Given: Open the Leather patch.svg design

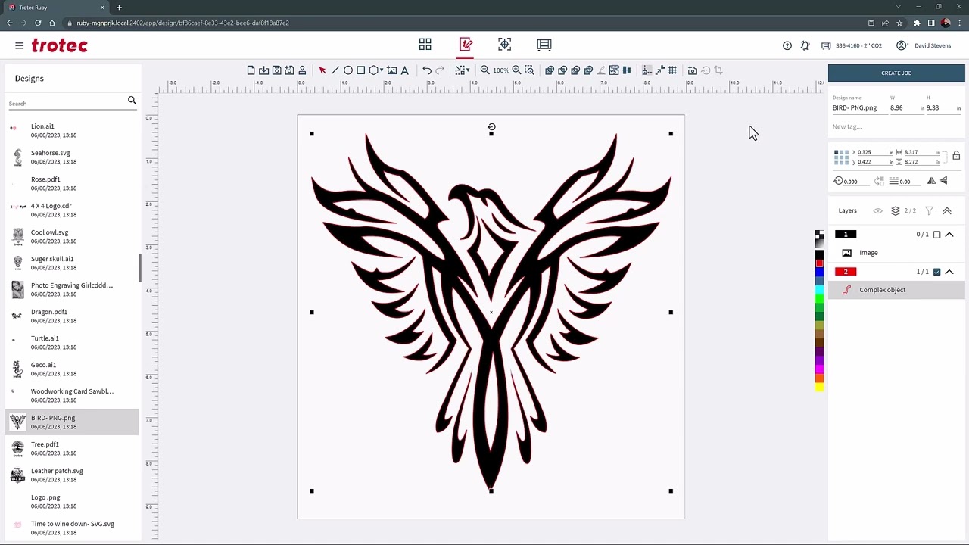Looking at the screenshot, I should coord(72,475).
